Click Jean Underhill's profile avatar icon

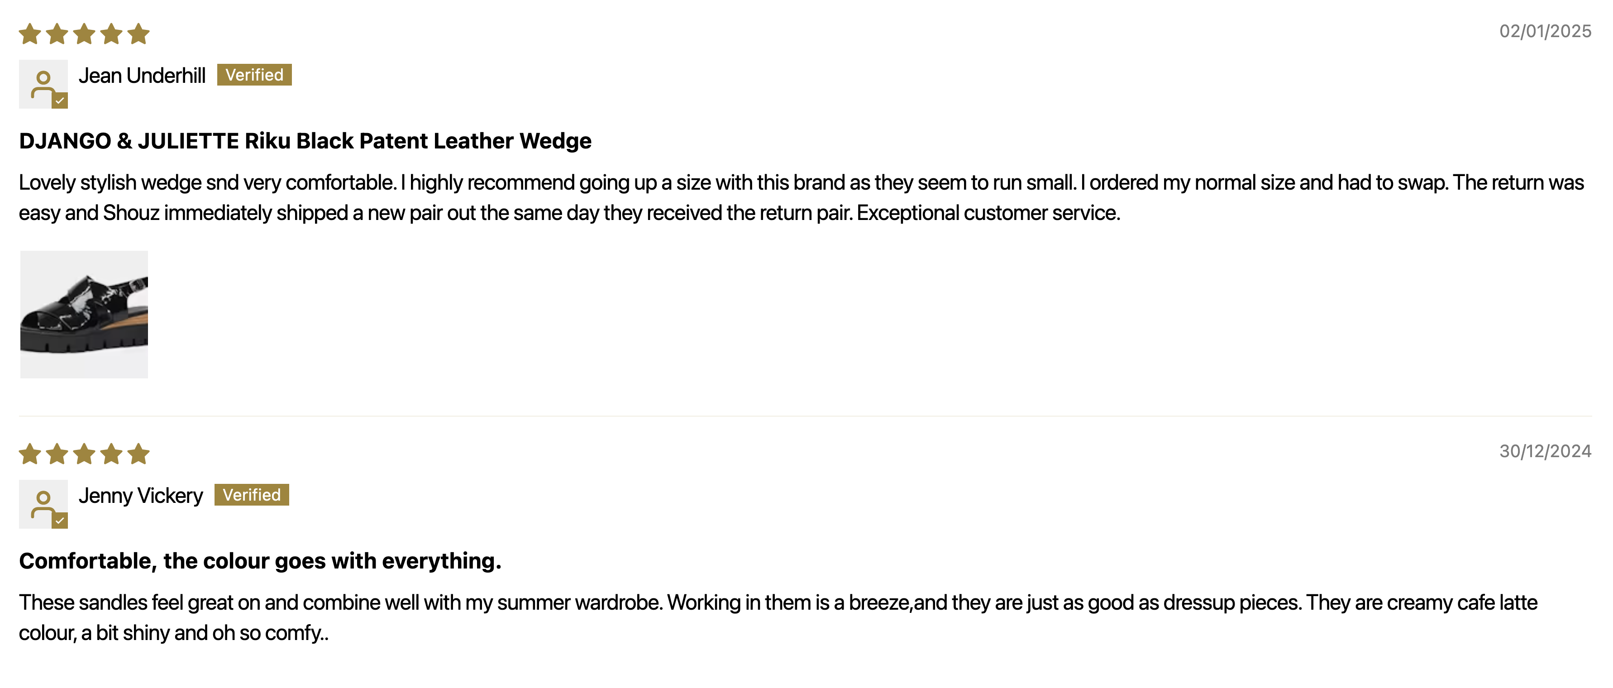(x=43, y=84)
